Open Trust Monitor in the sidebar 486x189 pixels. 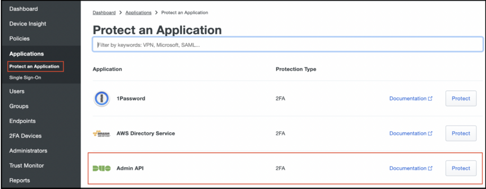27,165
